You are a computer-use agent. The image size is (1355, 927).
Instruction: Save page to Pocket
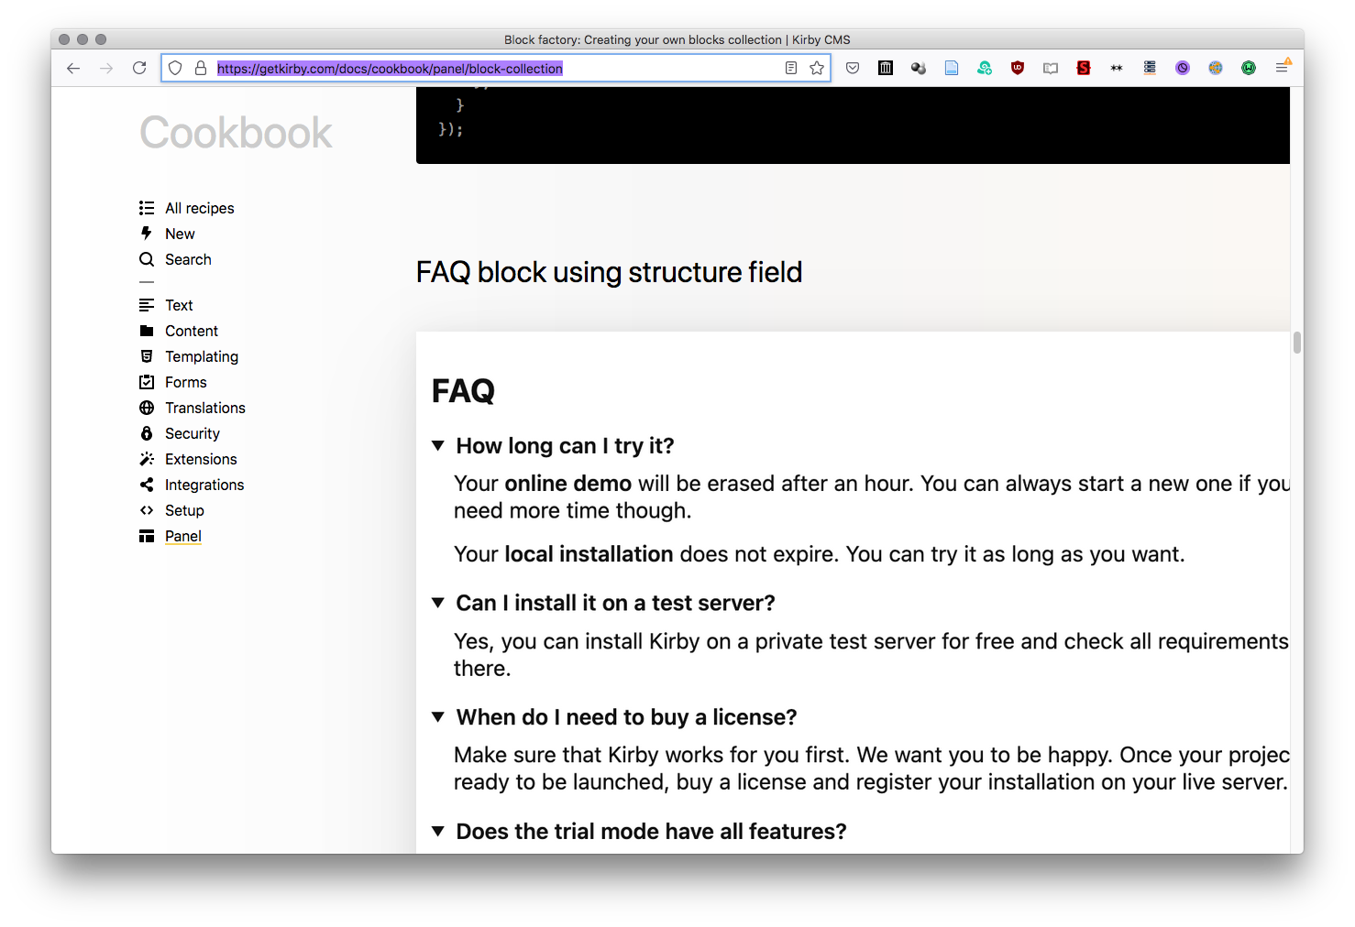(852, 67)
